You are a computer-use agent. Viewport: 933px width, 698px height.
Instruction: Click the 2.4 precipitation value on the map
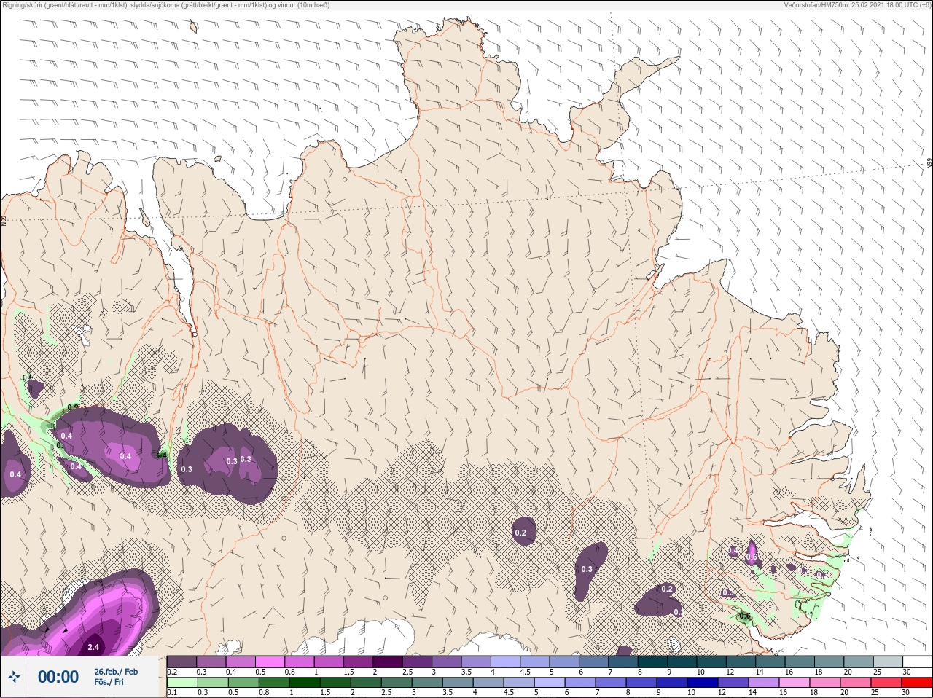pyautogui.click(x=93, y=647)
